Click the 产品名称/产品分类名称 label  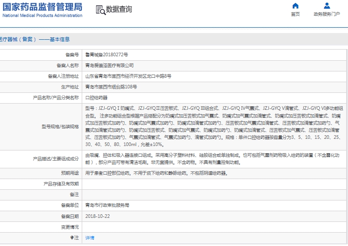coord(56,98)
